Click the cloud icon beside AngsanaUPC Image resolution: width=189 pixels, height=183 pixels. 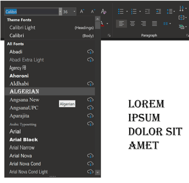90,107
